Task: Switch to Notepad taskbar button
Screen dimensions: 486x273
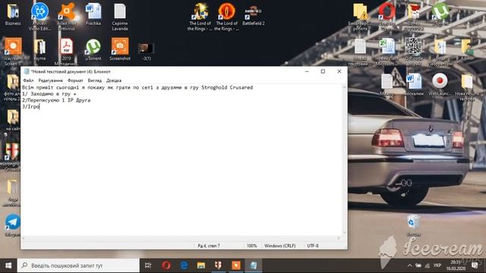Action: (253, 265)
